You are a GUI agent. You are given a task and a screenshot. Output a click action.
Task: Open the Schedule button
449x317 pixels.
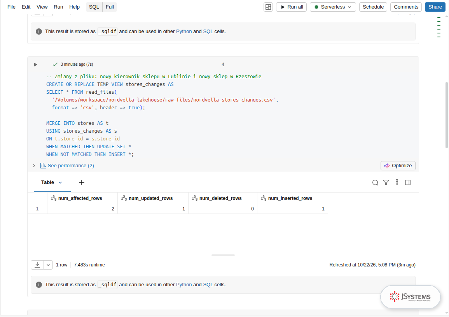click(373, 7)
